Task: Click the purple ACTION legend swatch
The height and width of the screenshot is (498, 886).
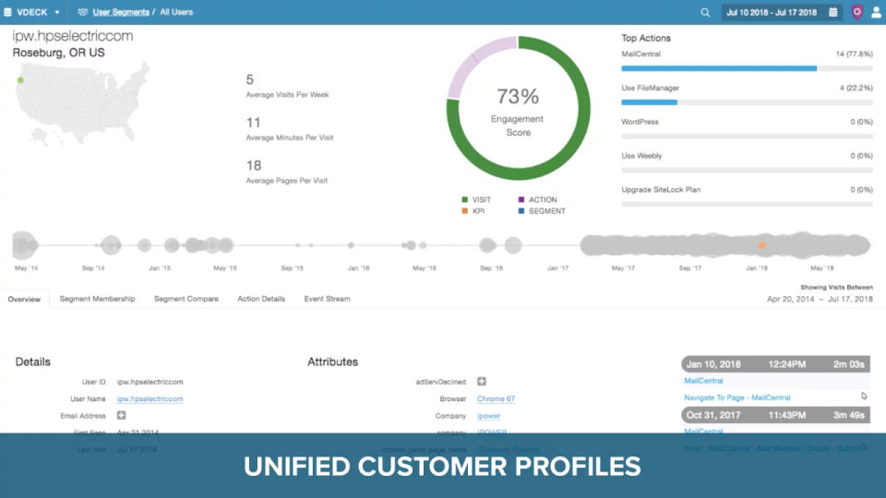Action: [x=521, y=199]
